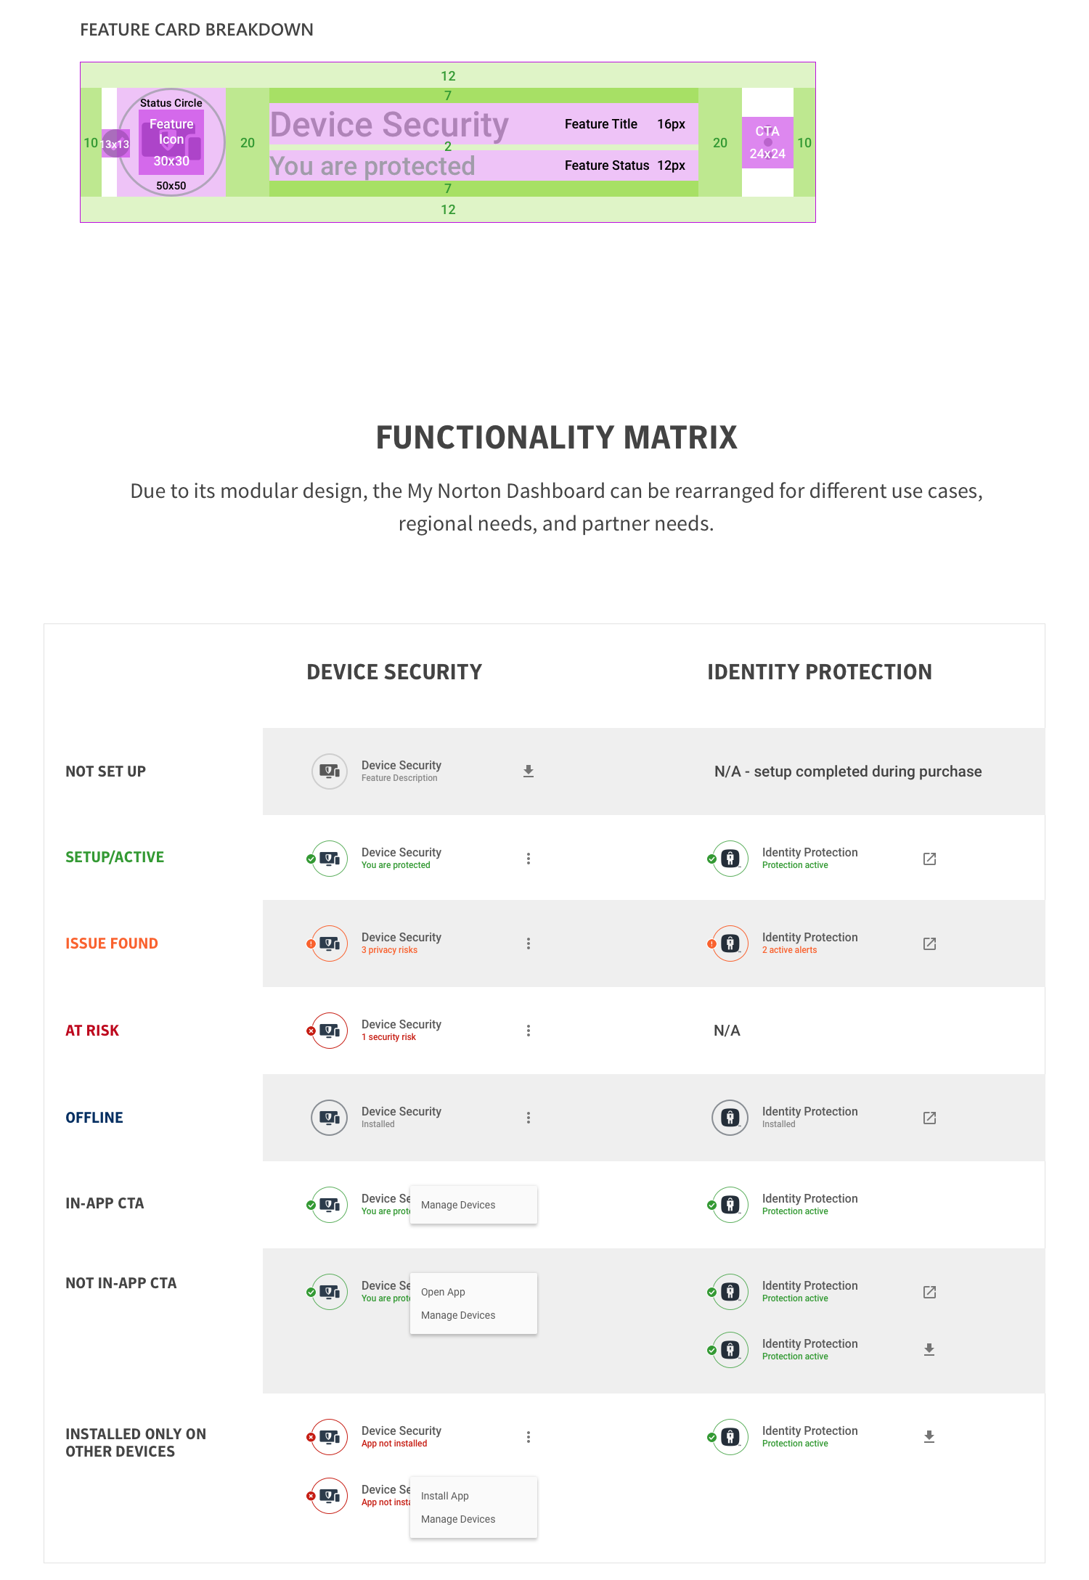Click Manage Devices in In-App CTA row

[x=458, y=1205]
